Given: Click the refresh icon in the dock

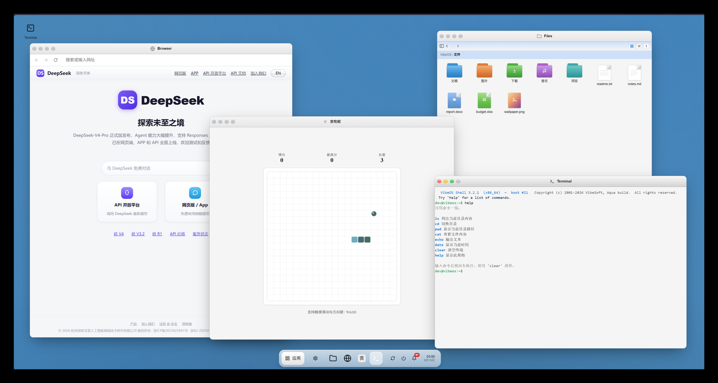Looking at the screenshot, I should pyautogui.click(x=393, y=358).
